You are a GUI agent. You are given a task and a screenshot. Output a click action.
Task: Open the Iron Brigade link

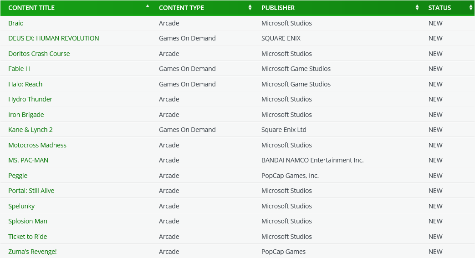[x=26, y=115]
